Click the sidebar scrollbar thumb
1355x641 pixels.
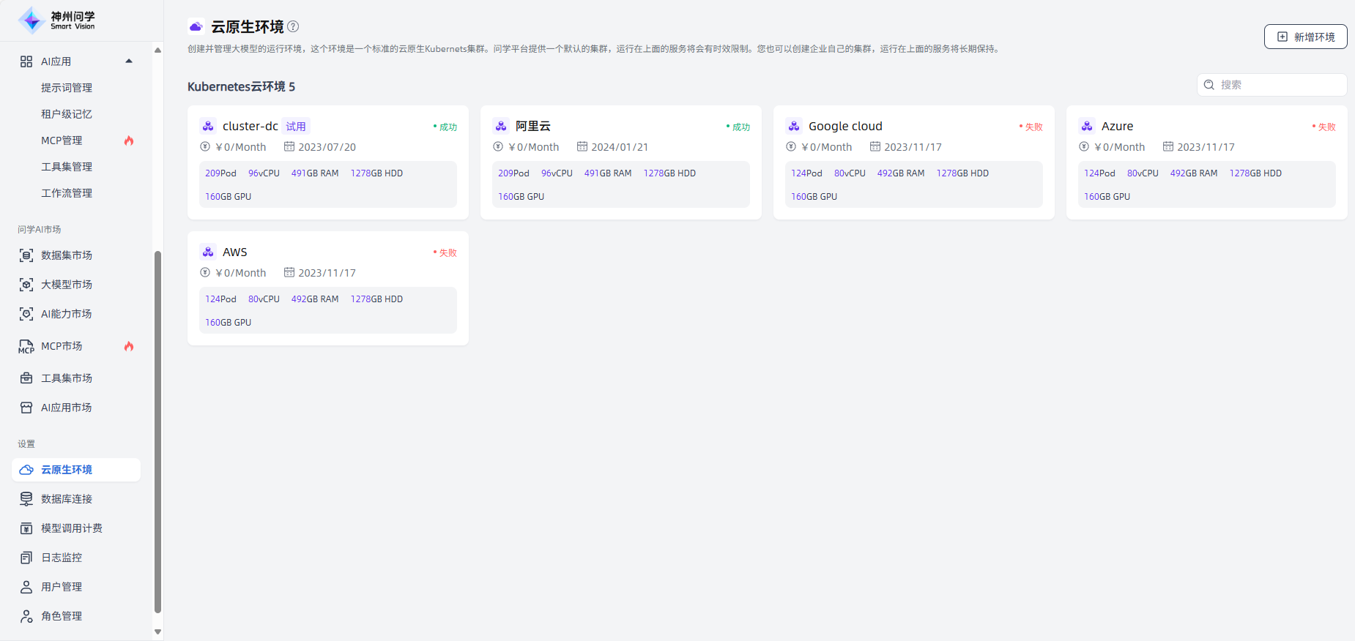coord(157,432)
